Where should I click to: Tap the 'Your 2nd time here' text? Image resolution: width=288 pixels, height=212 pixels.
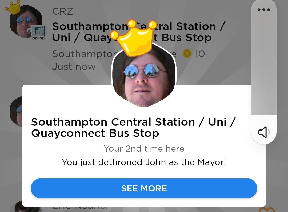[x=144, y=149]
